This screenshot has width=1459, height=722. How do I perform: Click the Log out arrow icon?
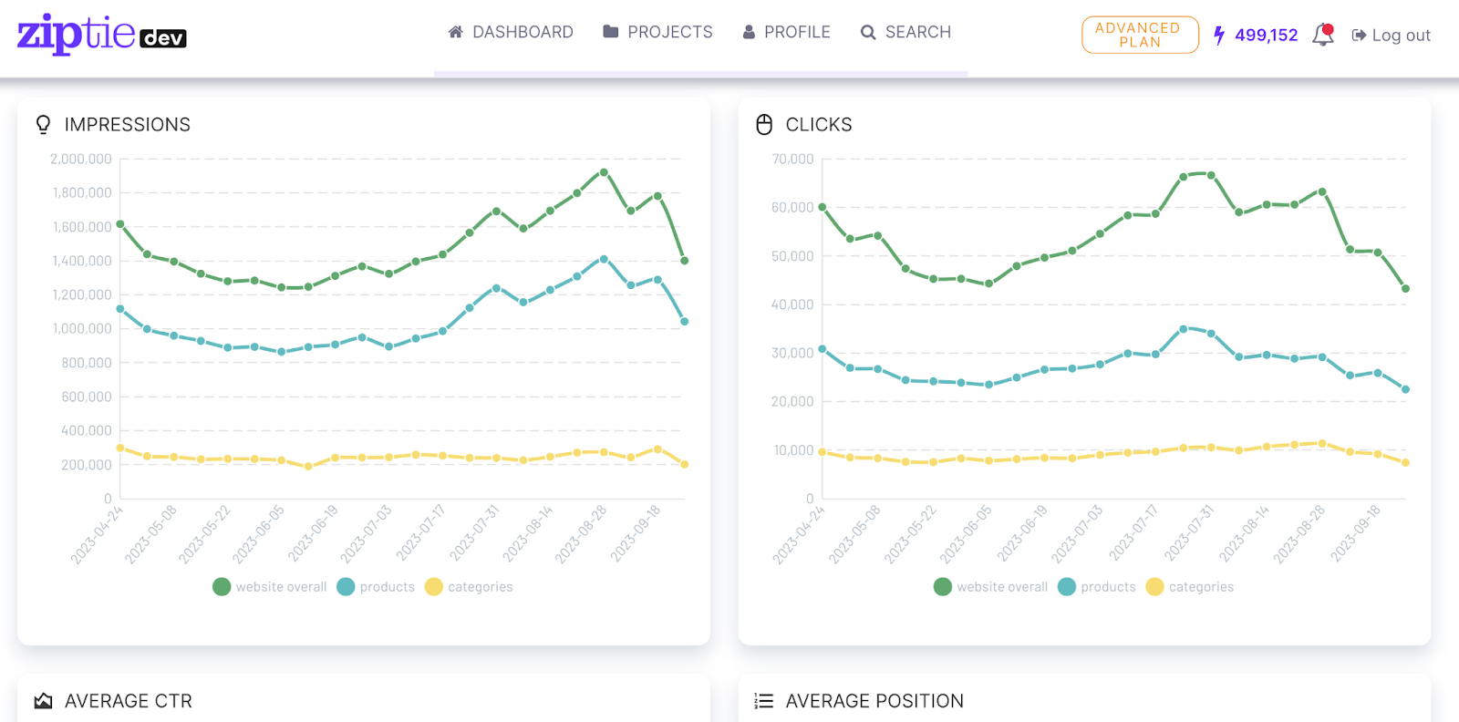tap(1359, 36)
